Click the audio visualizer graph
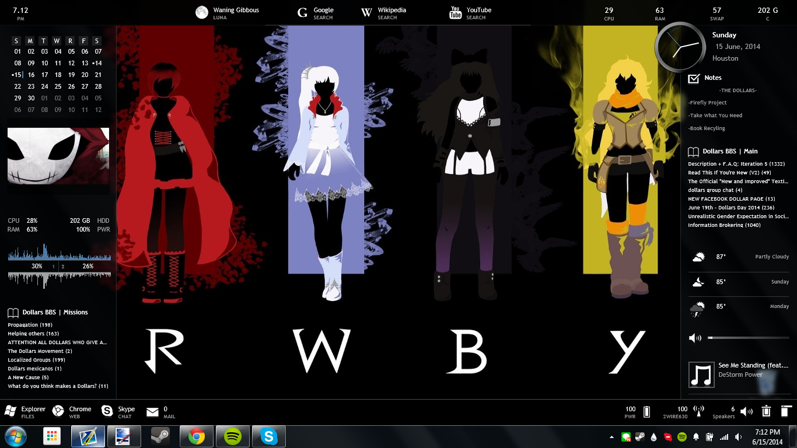The width and height of the screenshot is (797, 448). pyautogui.click(x=60, y=266)
